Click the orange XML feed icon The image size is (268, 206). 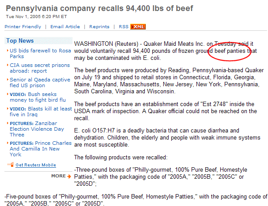(138, 27)
